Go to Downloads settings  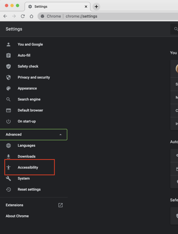coord(26,157)
